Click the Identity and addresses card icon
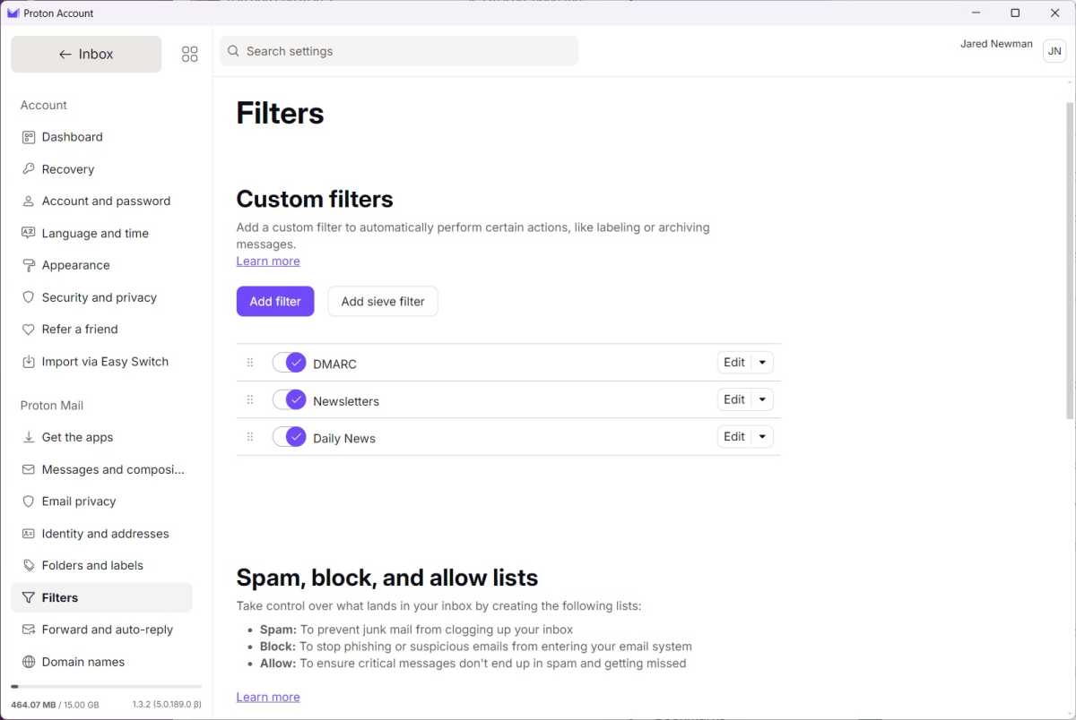This screenshot has width=1076, height=720. click(x=28, y=534)
